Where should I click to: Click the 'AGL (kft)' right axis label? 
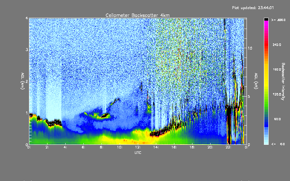coord(256,81)
